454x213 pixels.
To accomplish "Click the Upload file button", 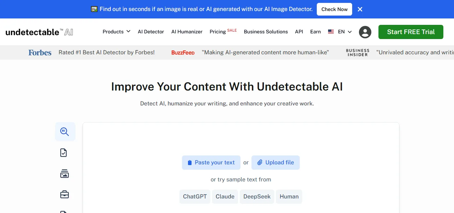I will tap(276, 163).
